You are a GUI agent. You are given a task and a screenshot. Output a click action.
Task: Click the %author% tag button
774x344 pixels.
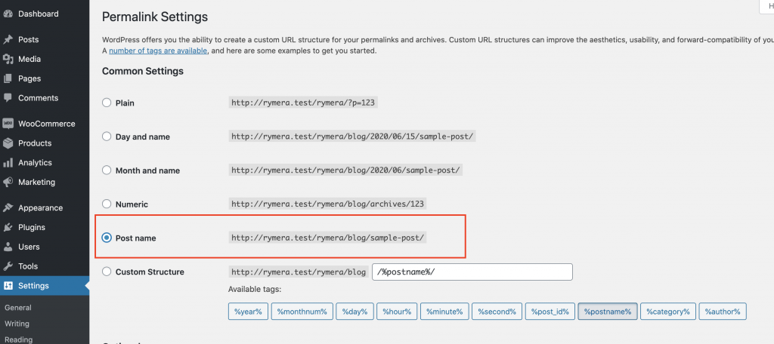(723, 311)
